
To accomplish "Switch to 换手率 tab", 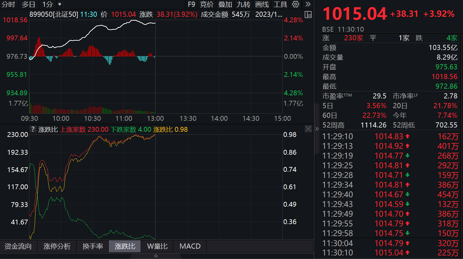I will [93, 246].
